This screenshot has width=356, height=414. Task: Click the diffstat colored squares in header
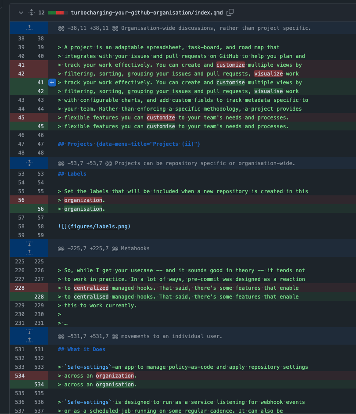click(x=58, y=13)
